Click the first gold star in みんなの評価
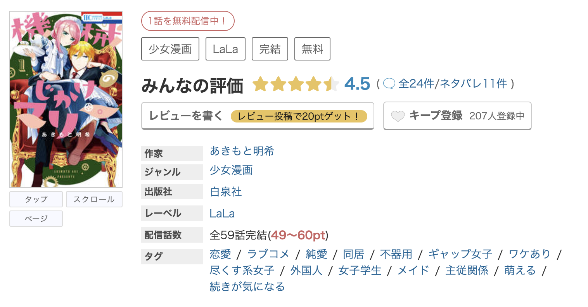Screen dimensions: 588x307 pos(261,83)
